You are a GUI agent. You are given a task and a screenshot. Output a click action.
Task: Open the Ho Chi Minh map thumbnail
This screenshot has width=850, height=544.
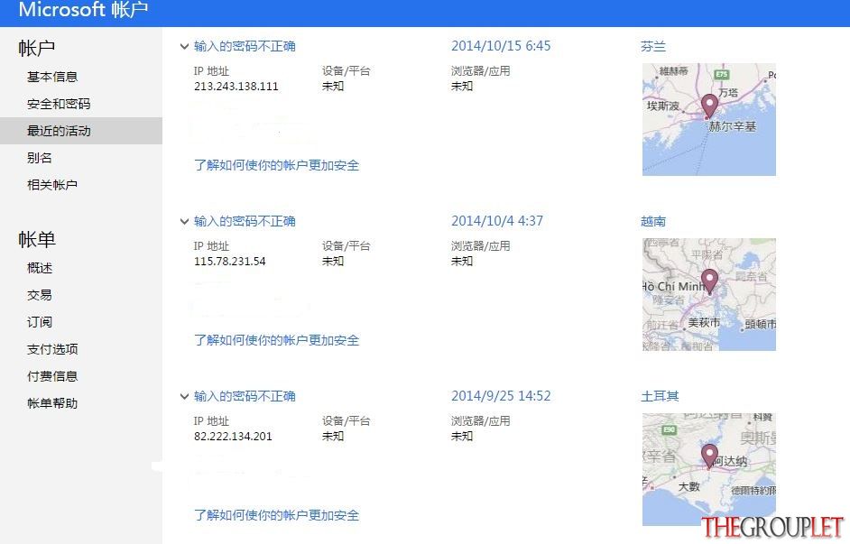[709, 294]
